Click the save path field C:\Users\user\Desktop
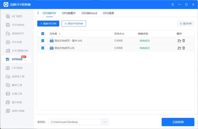 coord(75,122)
